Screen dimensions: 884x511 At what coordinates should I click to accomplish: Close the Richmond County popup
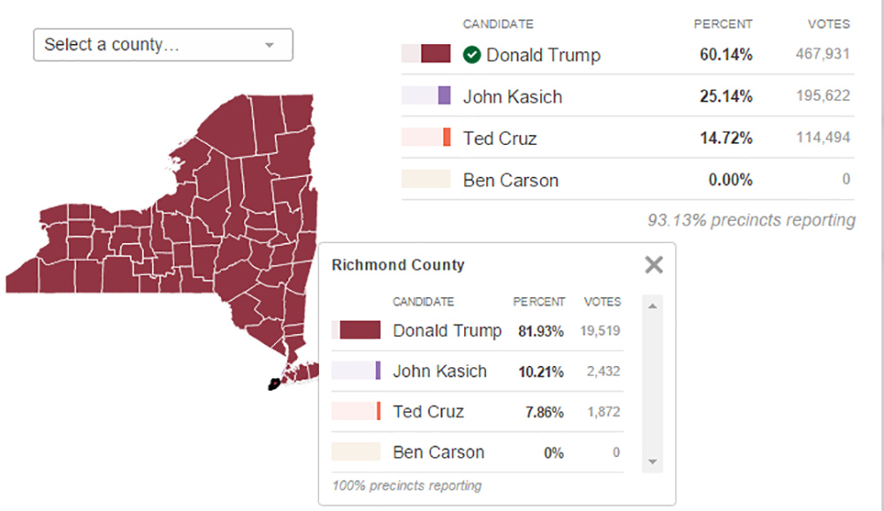[x=653, y=264]
